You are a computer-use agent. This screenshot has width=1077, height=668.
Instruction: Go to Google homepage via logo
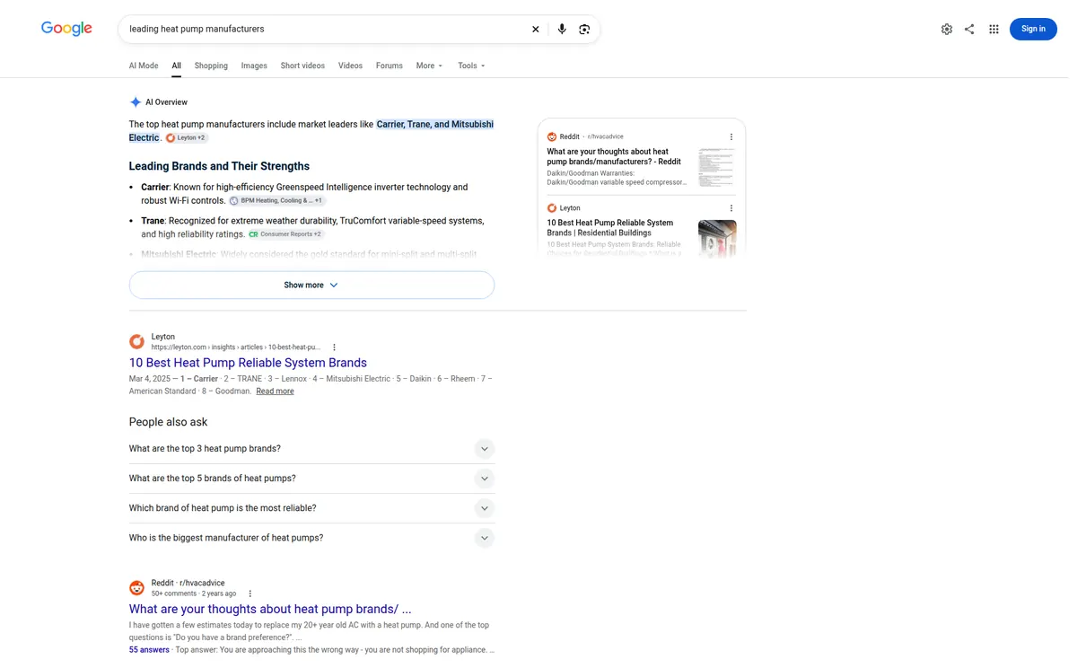tap(66, 29)
